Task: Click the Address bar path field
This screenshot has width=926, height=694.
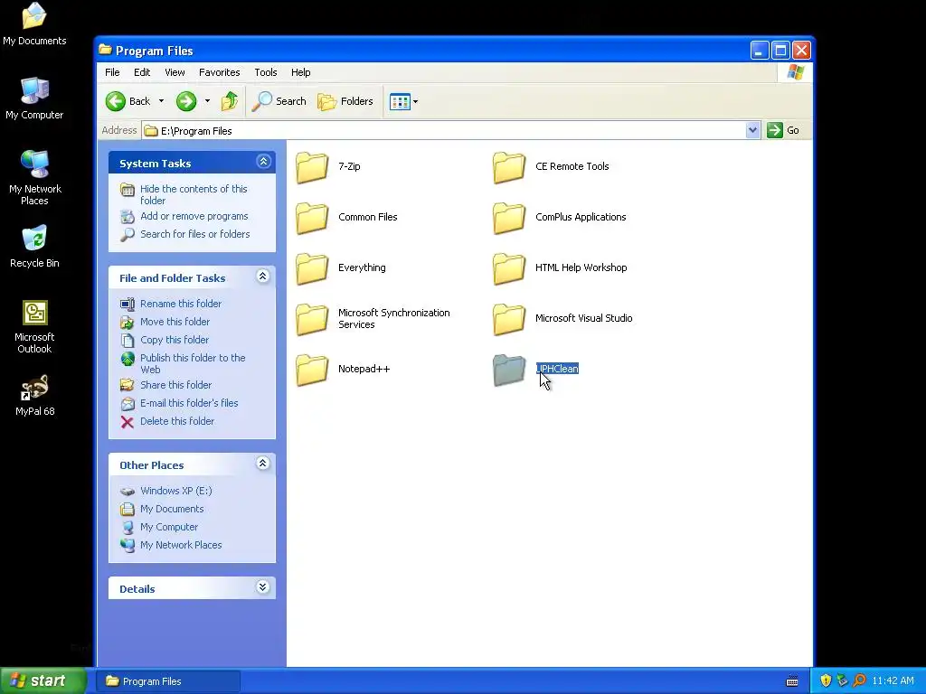Action: click(x=444, y=130)
